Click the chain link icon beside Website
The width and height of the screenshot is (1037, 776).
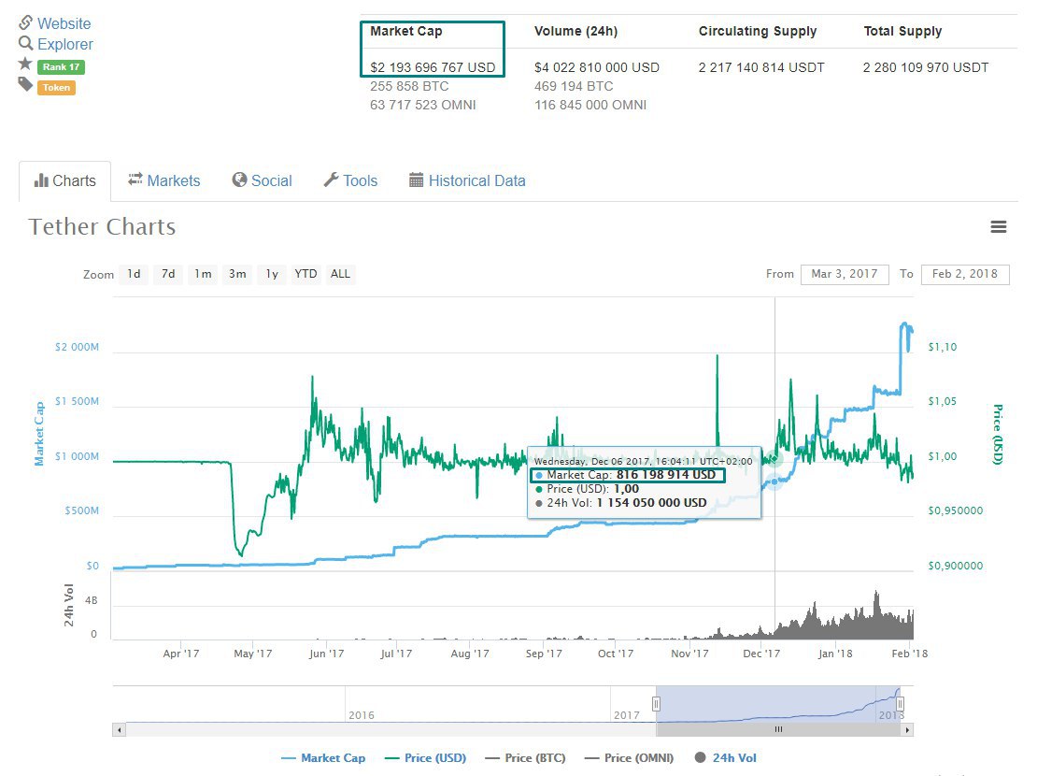25,23
